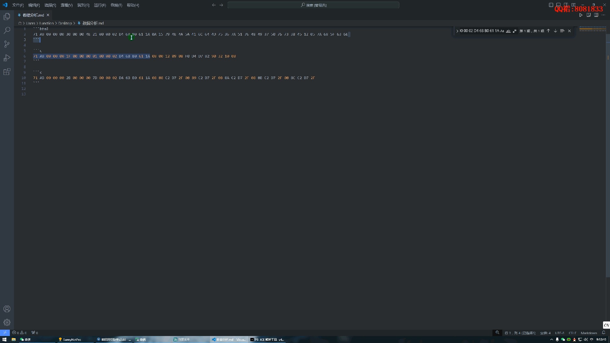Image resolution: width=610 pixels, height=343 pixels.
Task: Open the Run and Debug view
Action: click(7, 58)
